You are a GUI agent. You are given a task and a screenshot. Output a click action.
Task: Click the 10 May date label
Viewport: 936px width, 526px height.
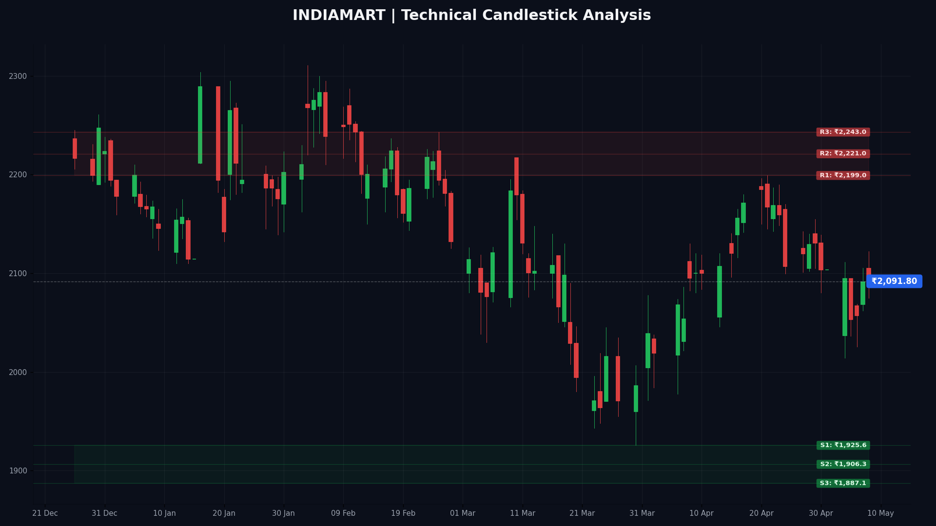[x=880, y=513]
